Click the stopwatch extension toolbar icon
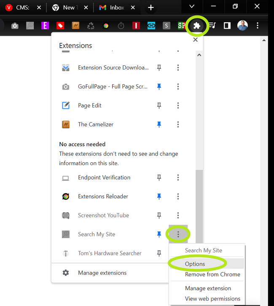Viewport: 274px width, 306px height. (121, 26)
